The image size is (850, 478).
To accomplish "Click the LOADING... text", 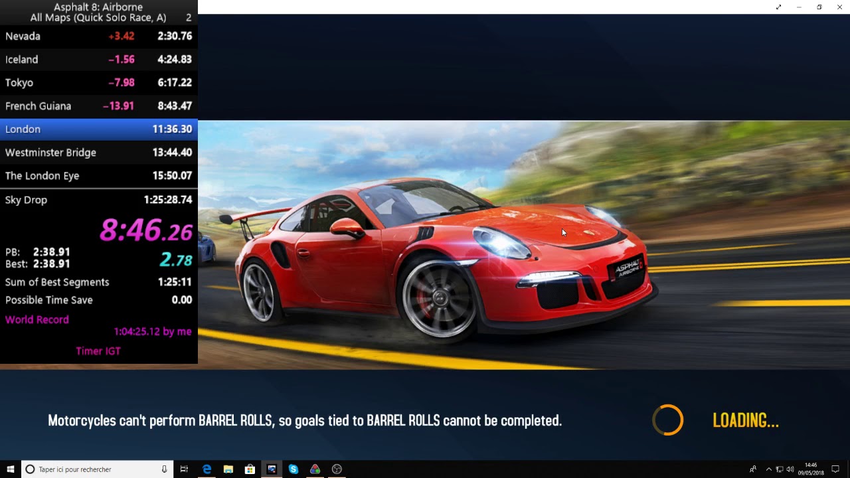I will (745, 420).
